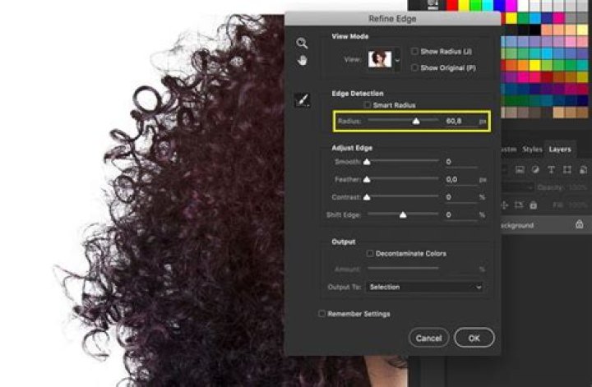Select the Hand tool in Refine Edge
592x387 pixels.
302,60
